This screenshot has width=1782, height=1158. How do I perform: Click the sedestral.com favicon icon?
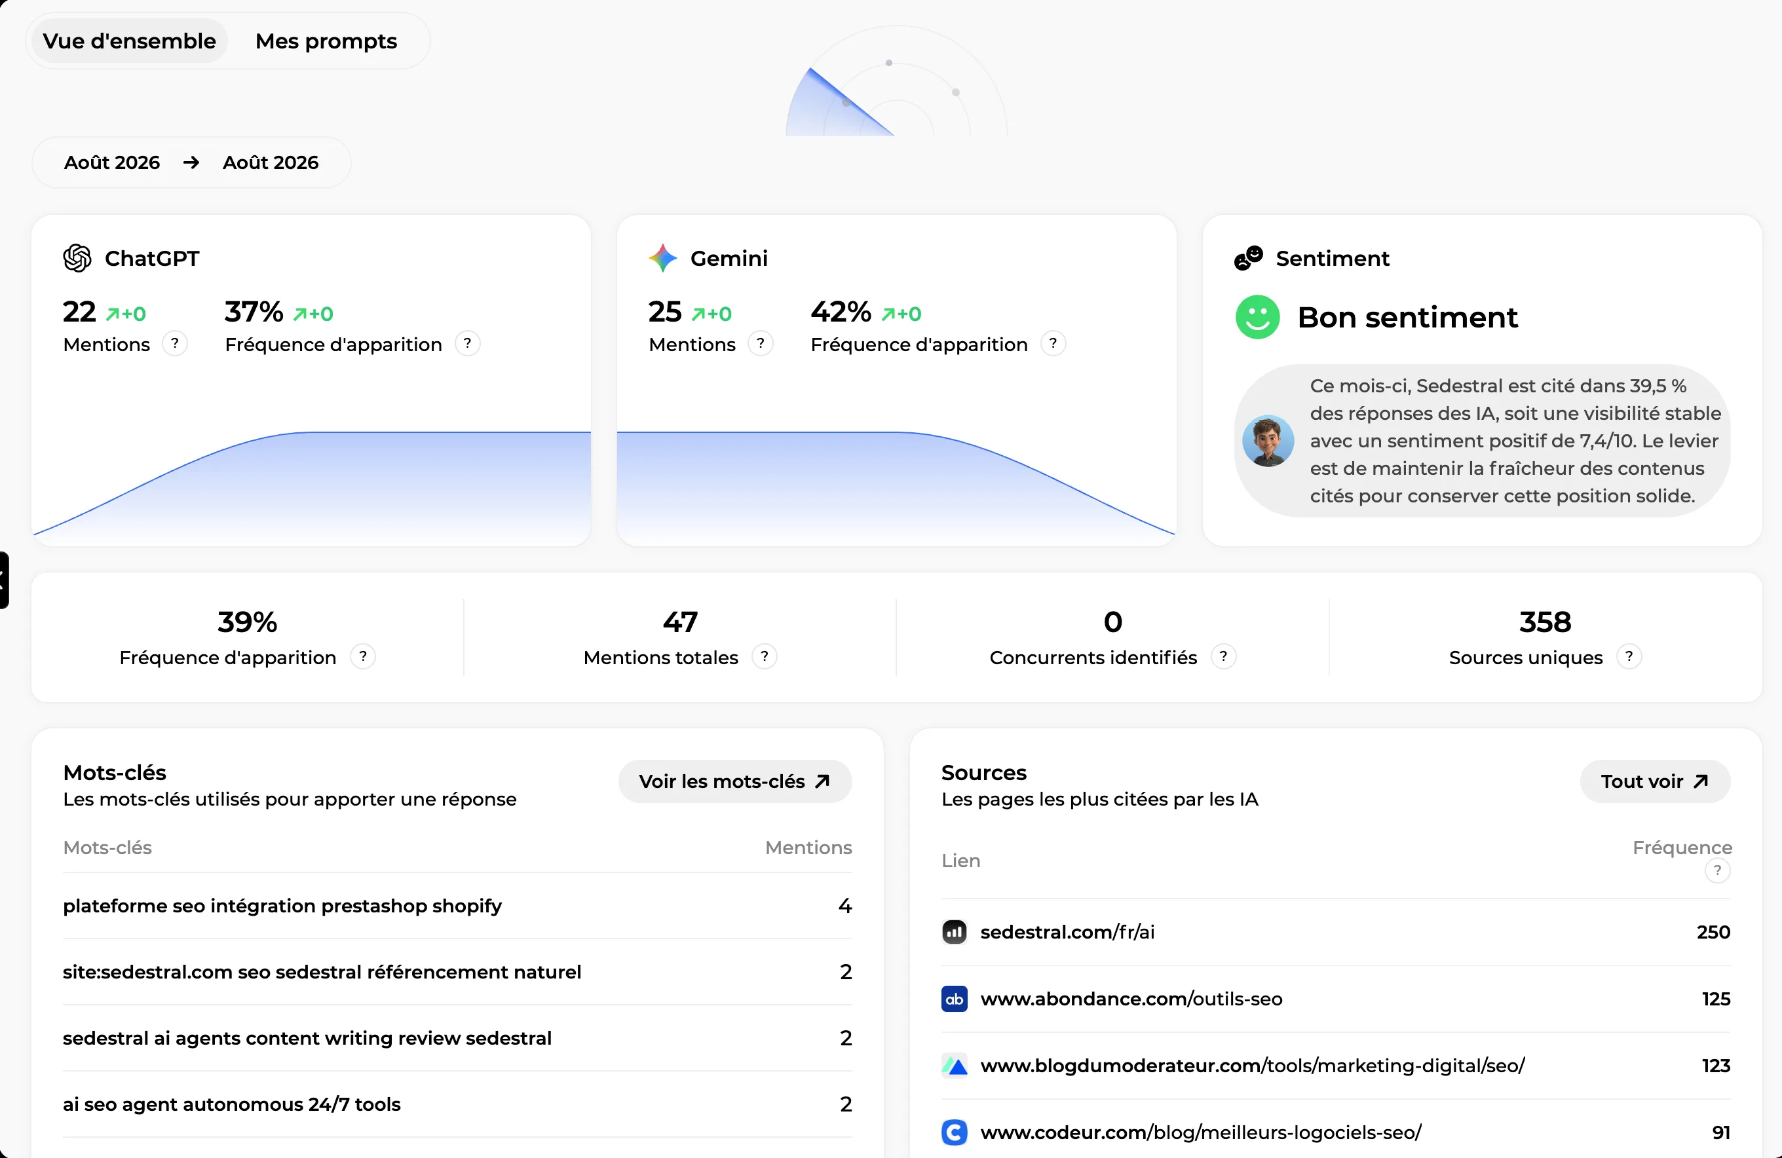point(954,932)
